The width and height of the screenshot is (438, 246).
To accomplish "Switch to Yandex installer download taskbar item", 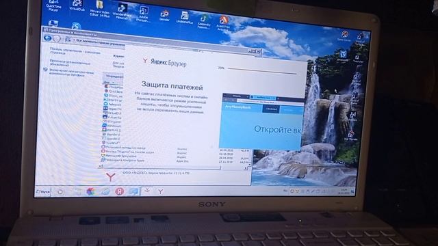I will (x=147, y=191).
